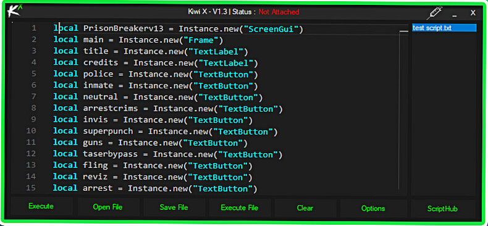Image resolution: width=488 pixels, height=226 pixels.
Task: Click 'superpunch' variable on line 10
Action: point(108,131)
